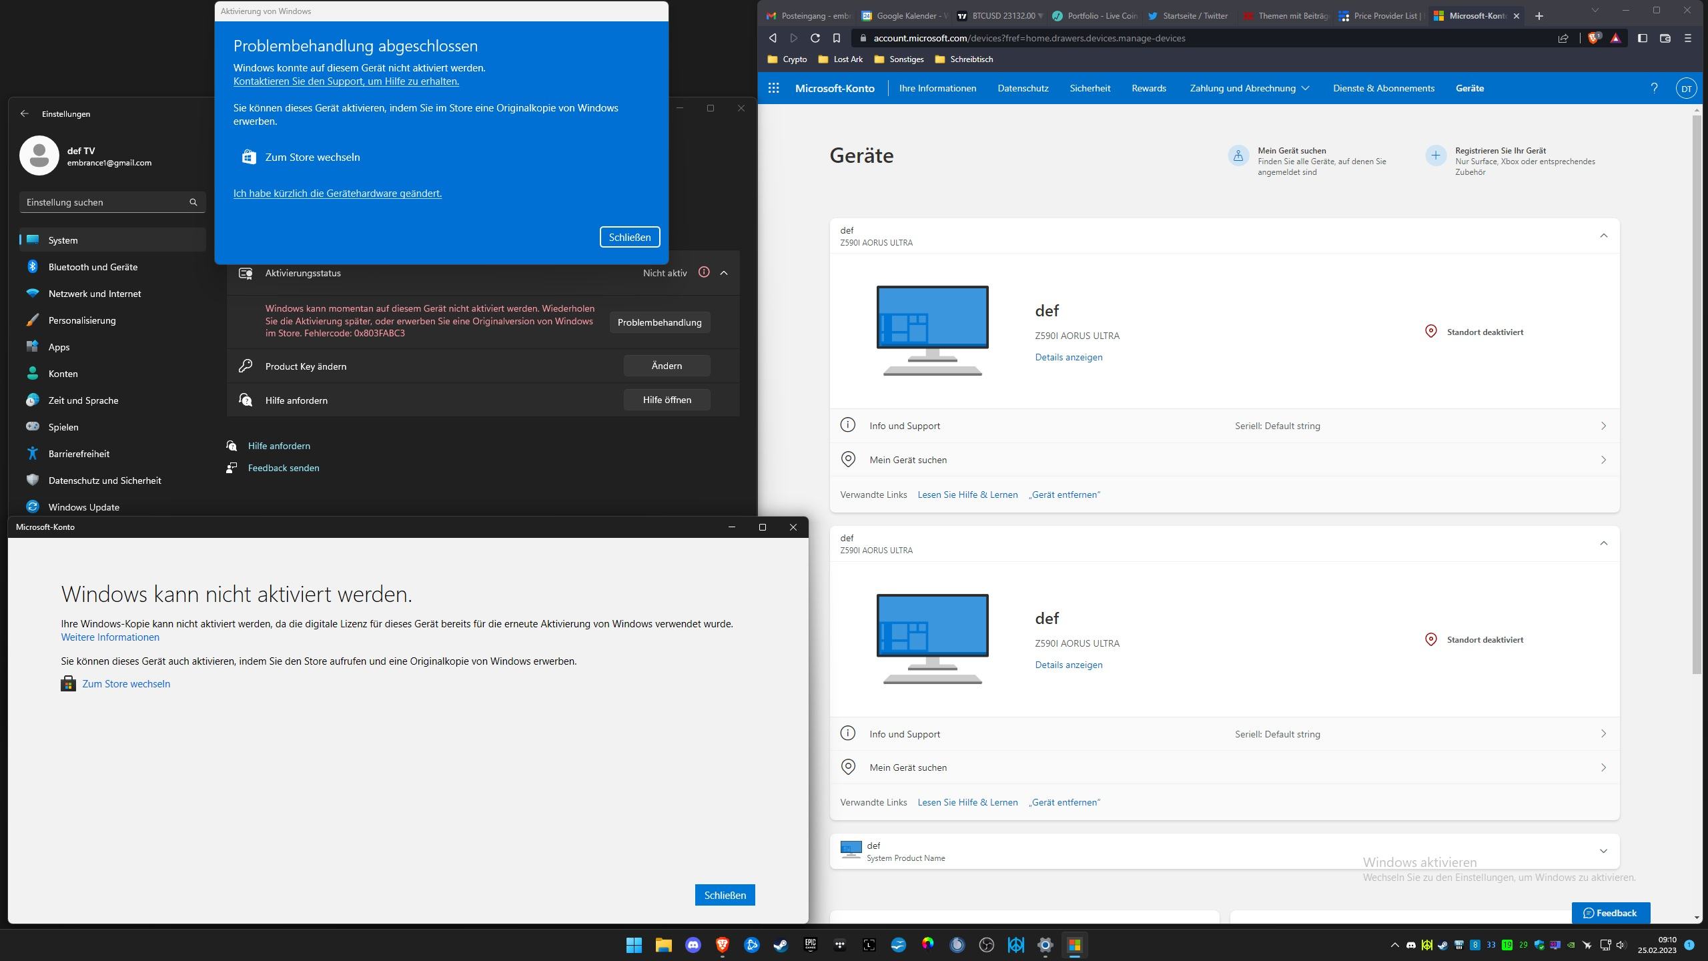The height and width of the screenshot is (961, 1708).
Task: Click Ich habe kürzlich die Gerätehardware geändert link
Action: [x=337, y=194]
